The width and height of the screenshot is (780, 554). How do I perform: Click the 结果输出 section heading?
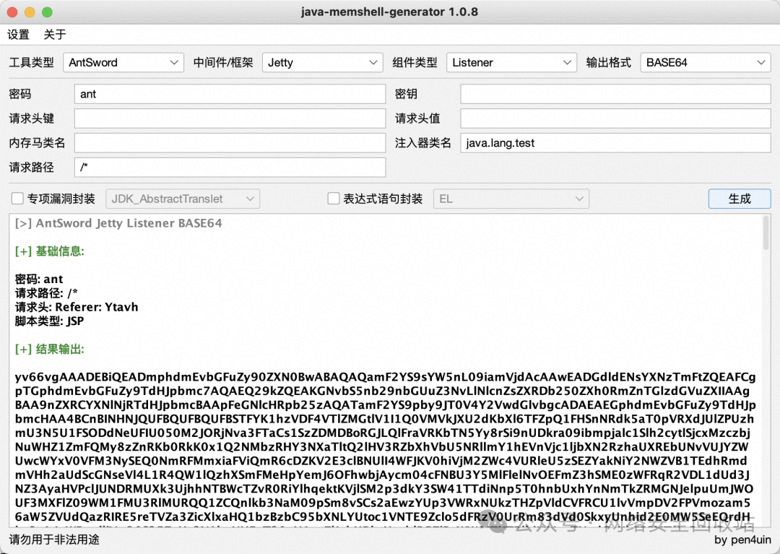[50, 349]
